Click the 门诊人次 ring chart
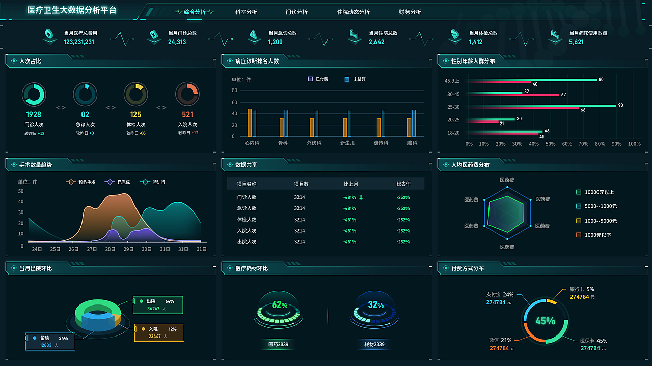Image resolution: width=652 pixels, height=366 pixels. click(34, 95)
